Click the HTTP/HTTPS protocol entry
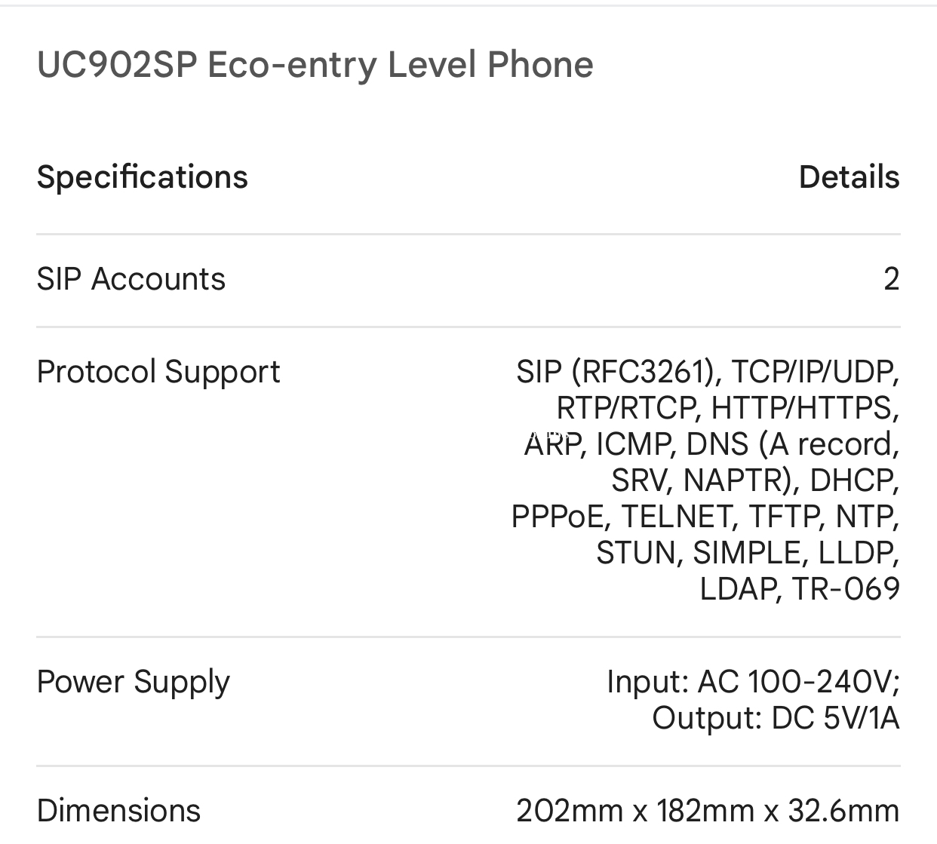 (803, 408)
